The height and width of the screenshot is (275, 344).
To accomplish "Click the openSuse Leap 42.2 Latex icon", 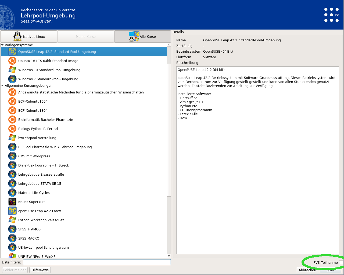I will (12, 211).
